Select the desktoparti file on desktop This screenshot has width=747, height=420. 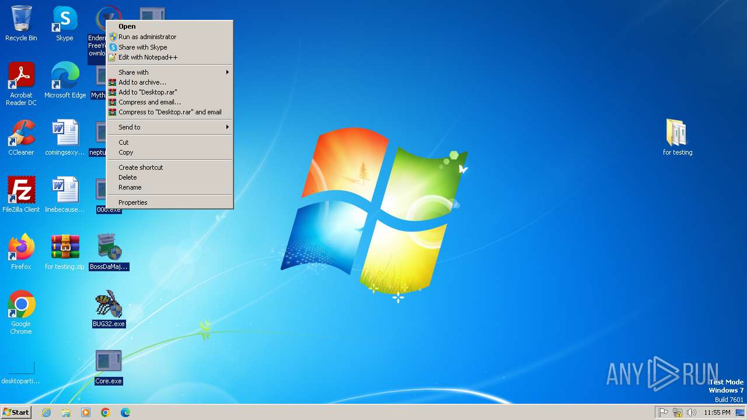tap(21, 371)
